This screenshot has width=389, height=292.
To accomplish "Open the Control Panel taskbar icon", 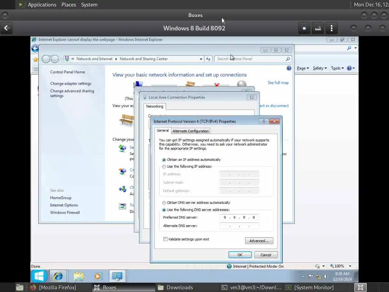I will coord(117,276).
